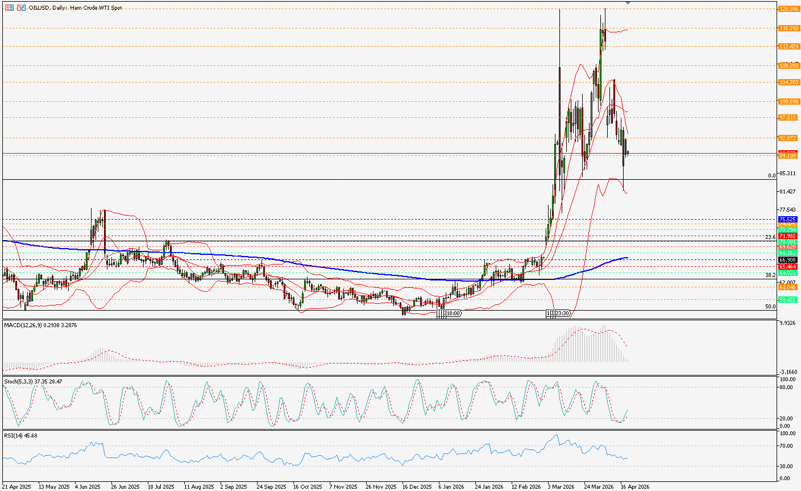Select the blue 75.525 price label
The image size is (801, 491).
point(788,219)
